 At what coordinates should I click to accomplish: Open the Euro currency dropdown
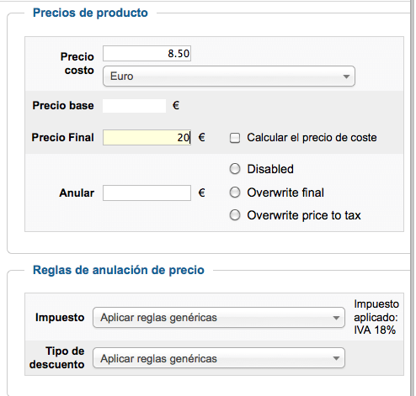[x=229, y=77]
